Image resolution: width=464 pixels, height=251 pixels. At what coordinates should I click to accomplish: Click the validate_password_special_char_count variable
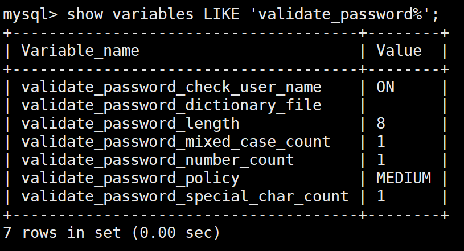pos(185,196)
